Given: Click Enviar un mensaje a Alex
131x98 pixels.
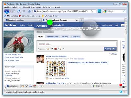Looking at the screenshot, I should 14,57.
